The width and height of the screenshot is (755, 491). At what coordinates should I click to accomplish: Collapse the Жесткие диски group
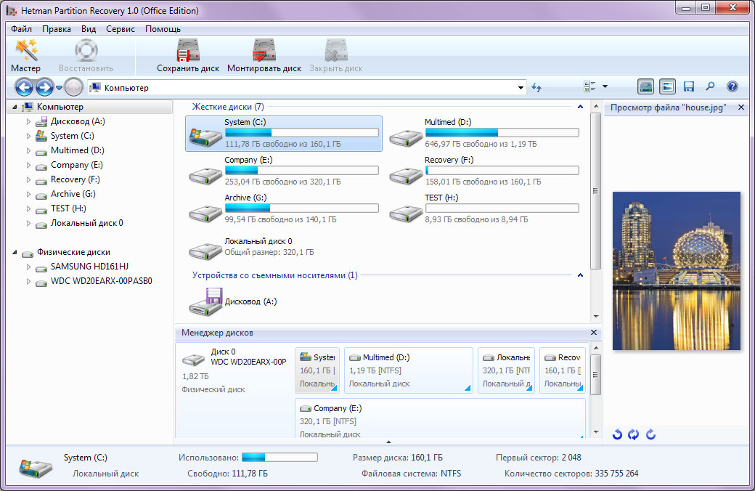coord(580,107)
